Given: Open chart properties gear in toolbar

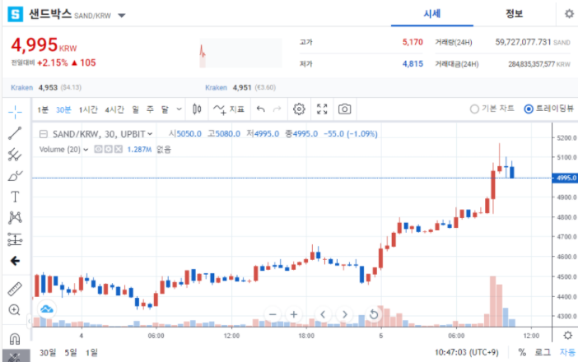Looking at the screenshot, I should pos(299,109).
